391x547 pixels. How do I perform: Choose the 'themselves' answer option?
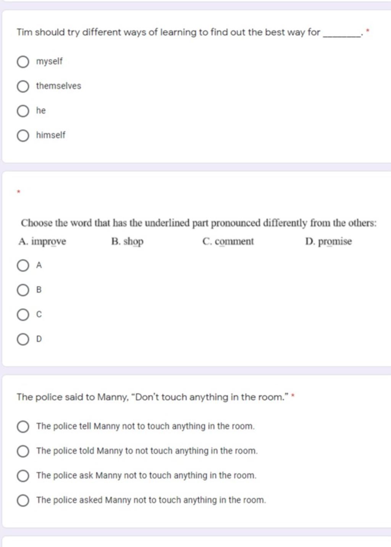tap(23, 86)
